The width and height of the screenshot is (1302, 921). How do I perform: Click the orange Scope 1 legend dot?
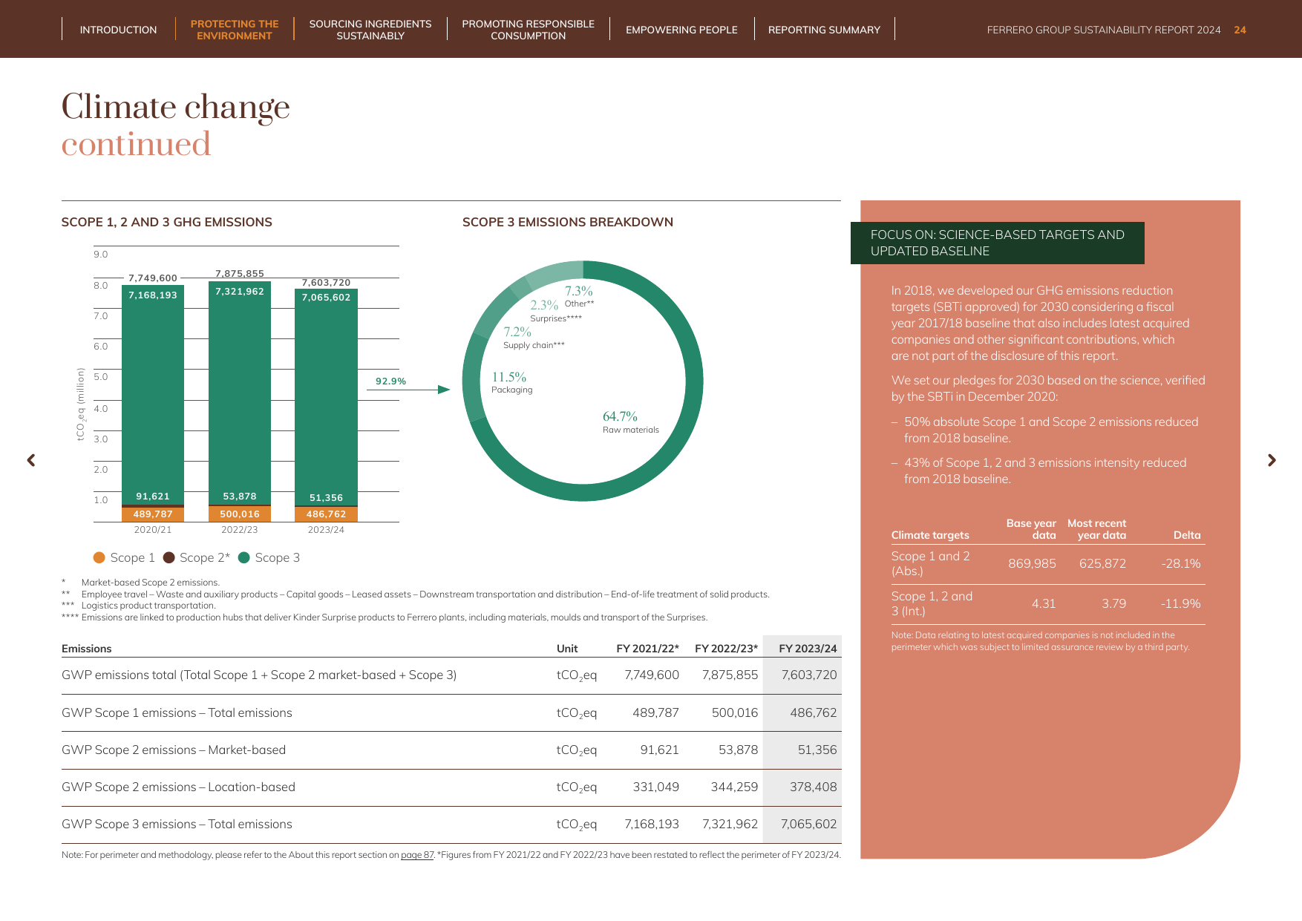point(99,557)
